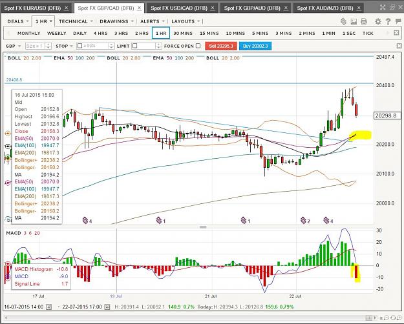Open the Stop type dropdown
Screen dimensions: 404x324
(x=64, y=46)
